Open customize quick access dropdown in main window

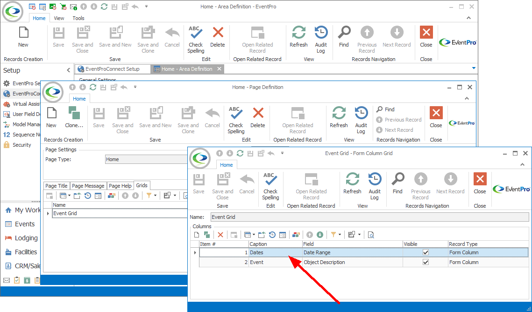pos(147,7)
